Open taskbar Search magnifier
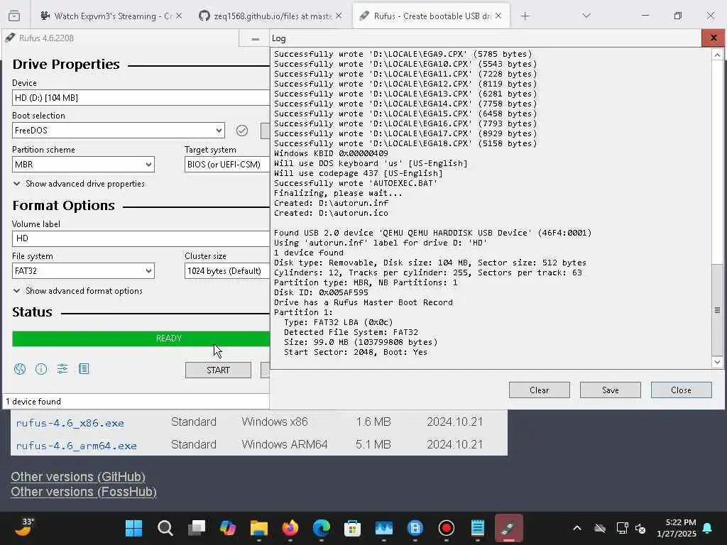The height and width of the screenshot is (545, 727). tap(165, 528)
